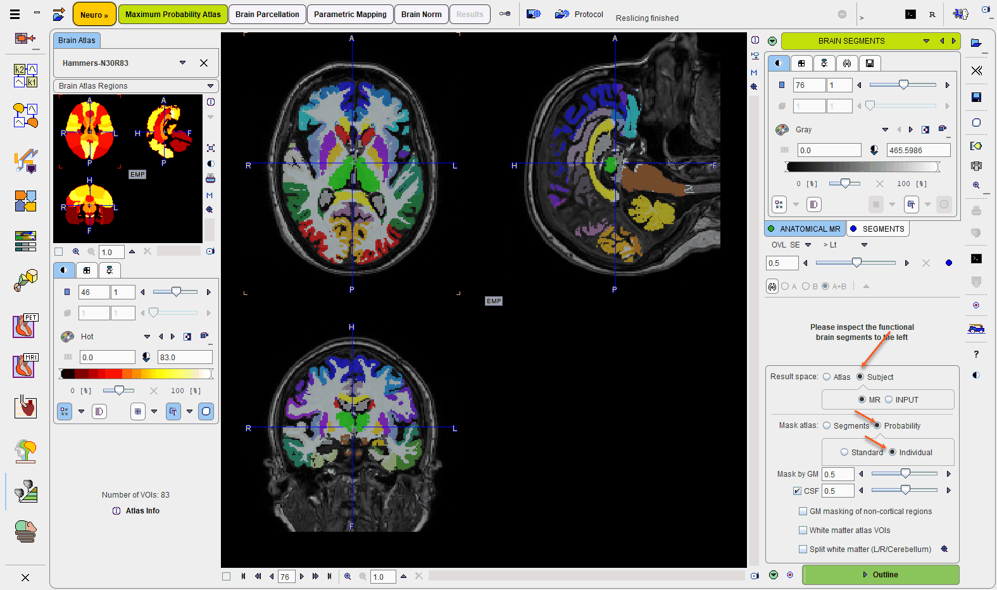Screen dimensions: 997x590
Task: Open the info icon beside atlas preview
Action: (211, 102)
